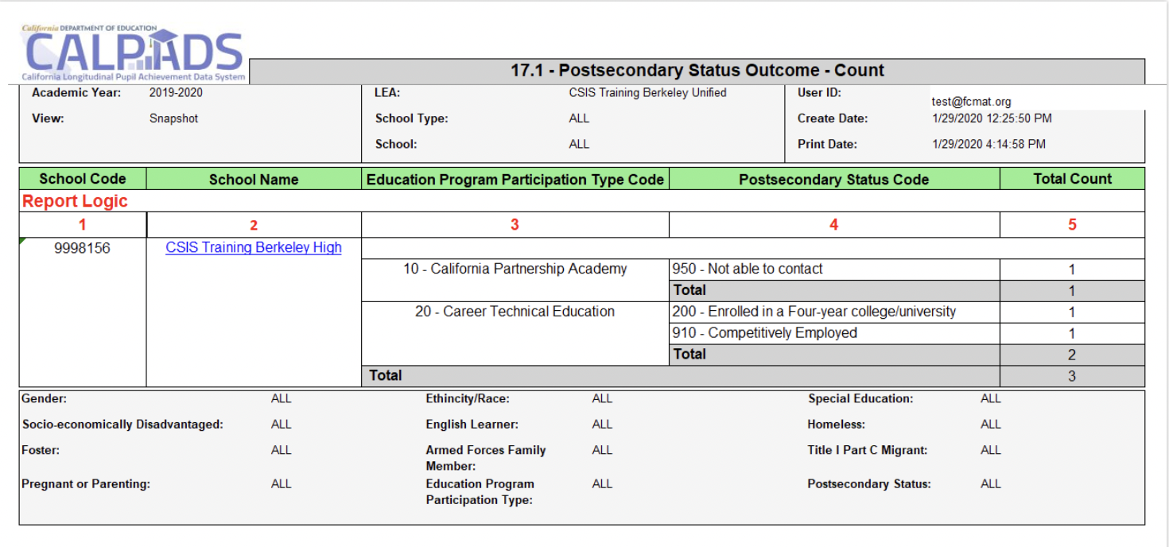The image size is (1169, 547).
Task: Select 200 - Enrolled in a Four-year college/university
Action: 814,312
